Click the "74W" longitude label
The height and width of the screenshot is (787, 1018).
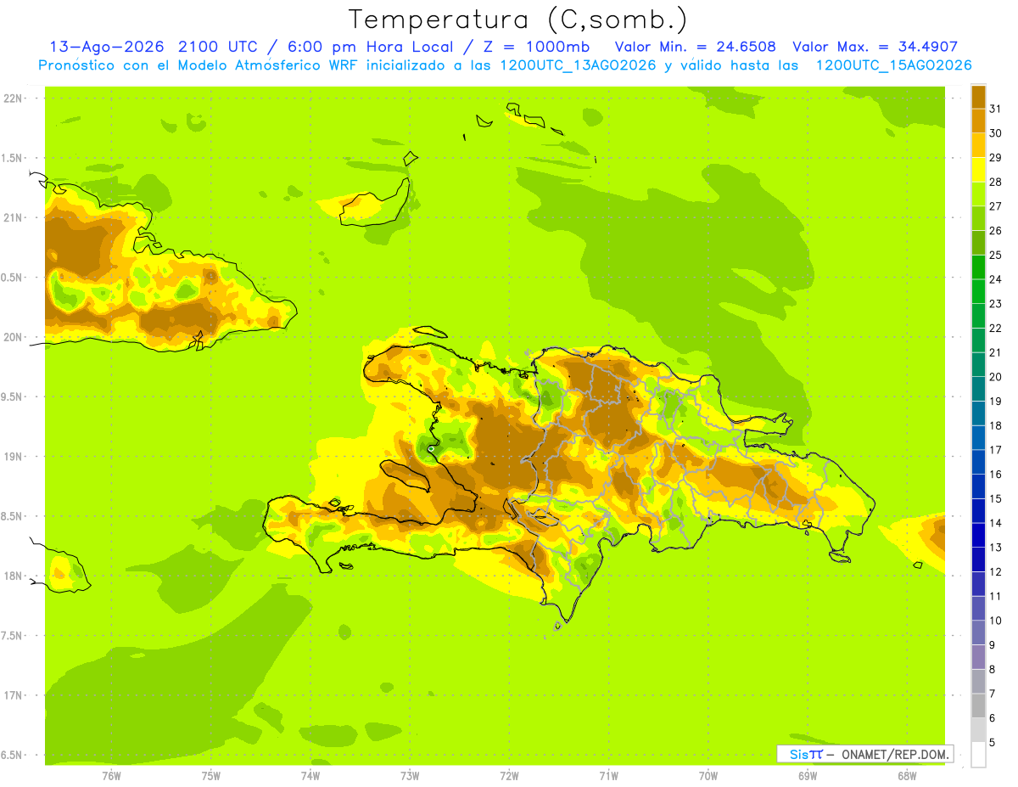[x=310, y=775]
